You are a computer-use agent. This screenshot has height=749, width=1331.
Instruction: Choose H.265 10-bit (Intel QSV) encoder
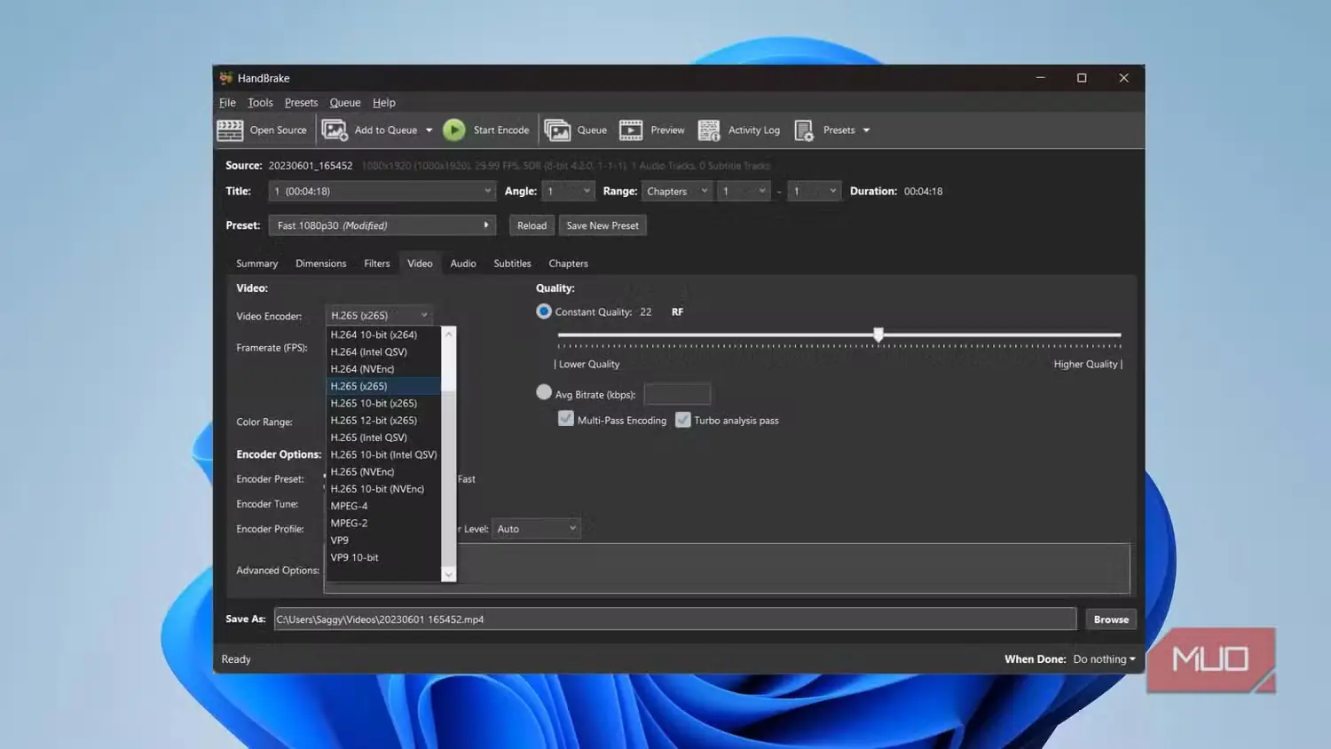pyautogui.click(x=383, y=454)
